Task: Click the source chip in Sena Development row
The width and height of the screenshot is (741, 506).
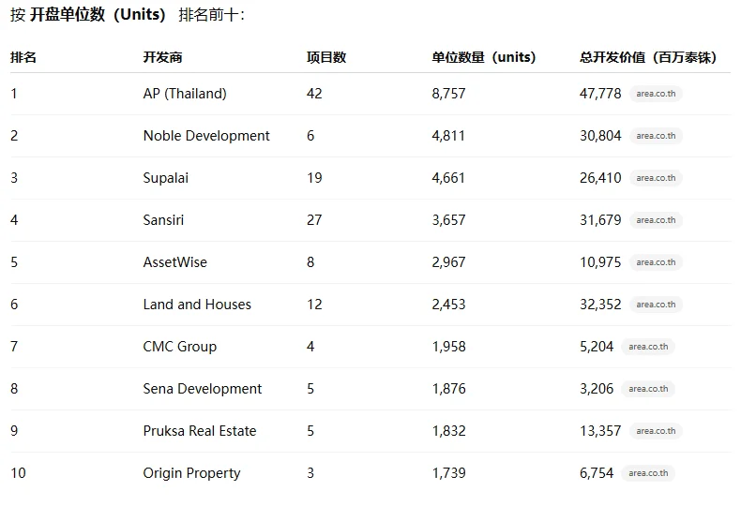Action: tap(648, 389)
